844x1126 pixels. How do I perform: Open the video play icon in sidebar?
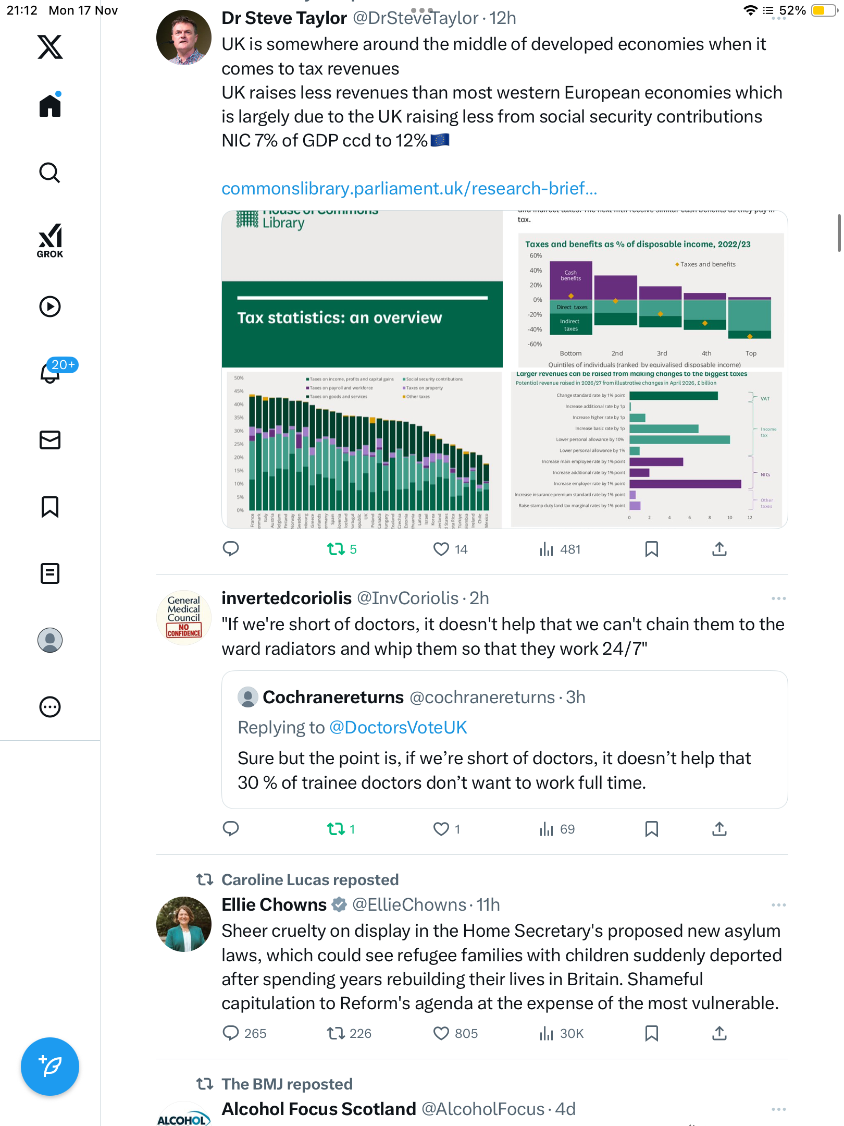click(50, 307)
